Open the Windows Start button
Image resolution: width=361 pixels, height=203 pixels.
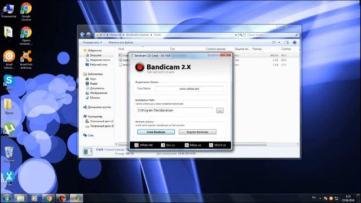coord(6,198)
